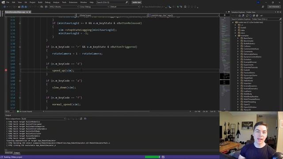The image size is (283, 159).
Task: Open the Tools menu
Action: [x=64, y=2]
